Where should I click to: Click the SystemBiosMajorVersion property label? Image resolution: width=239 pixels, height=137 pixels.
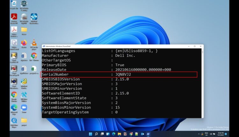click(66, 103)
